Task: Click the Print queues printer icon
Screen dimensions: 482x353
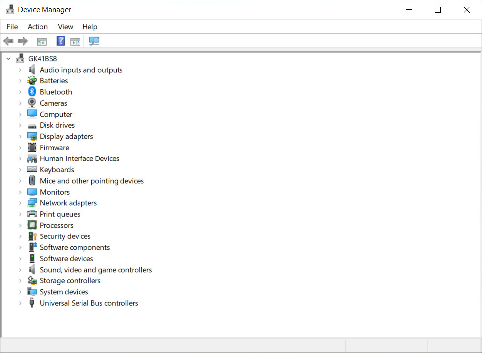Action: [x=32, y=214]
